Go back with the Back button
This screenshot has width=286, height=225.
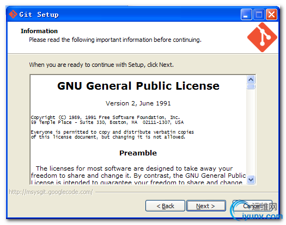tap(165, 206)
